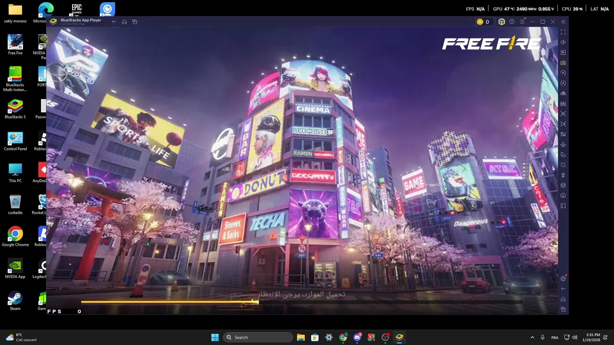Show hidden system tray icons
614x345 pixels.
(x=532, y=337)
